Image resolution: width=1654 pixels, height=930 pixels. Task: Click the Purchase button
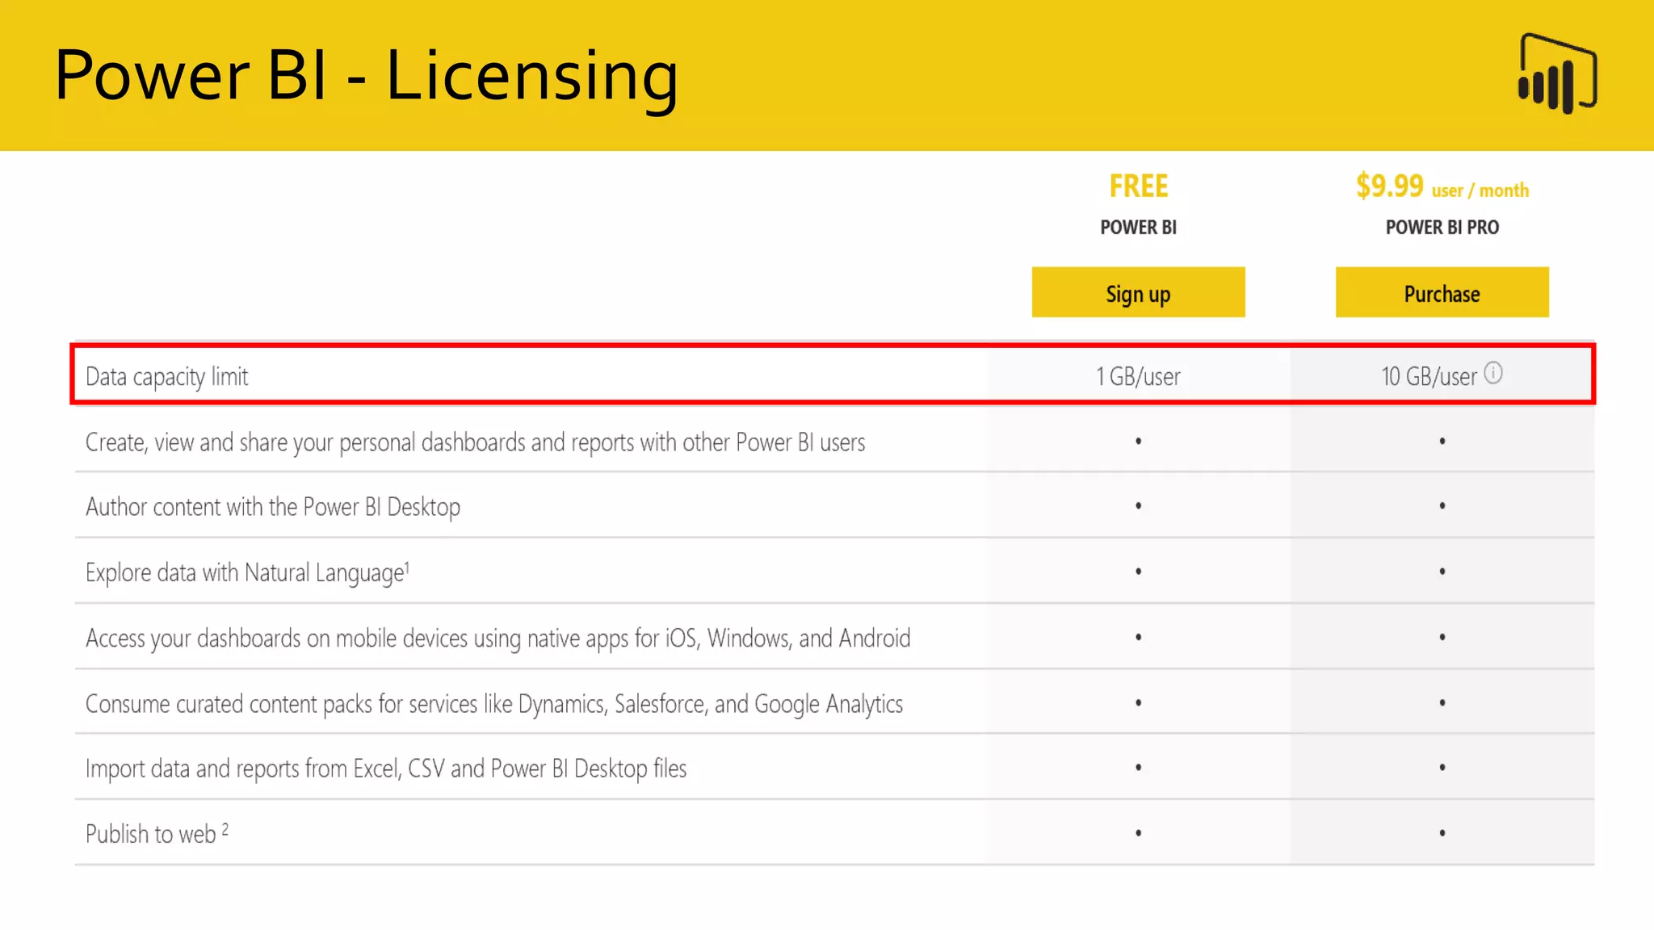click(x=1442, y=292)
